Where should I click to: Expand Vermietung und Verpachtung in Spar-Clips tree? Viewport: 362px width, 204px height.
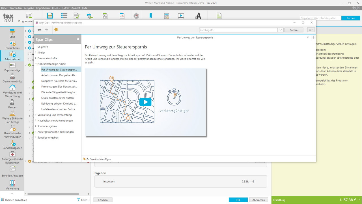point(36,115)
